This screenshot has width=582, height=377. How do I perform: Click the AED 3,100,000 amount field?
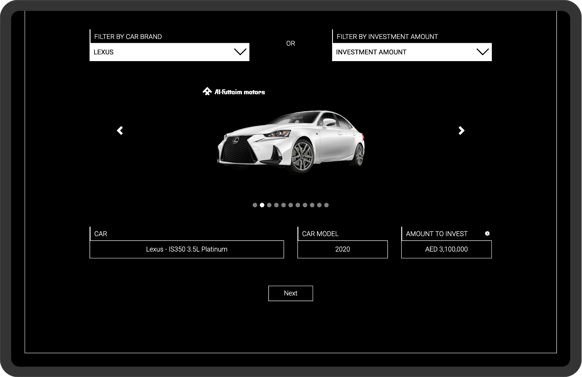pos(446,249)
